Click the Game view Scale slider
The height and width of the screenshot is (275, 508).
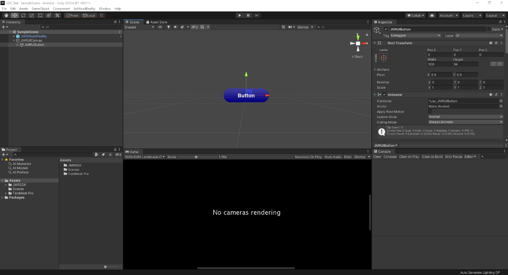tap(196, 157)
